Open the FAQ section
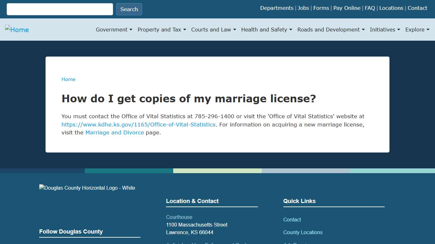Screen dimensions: 435x244 pos(370,8)
